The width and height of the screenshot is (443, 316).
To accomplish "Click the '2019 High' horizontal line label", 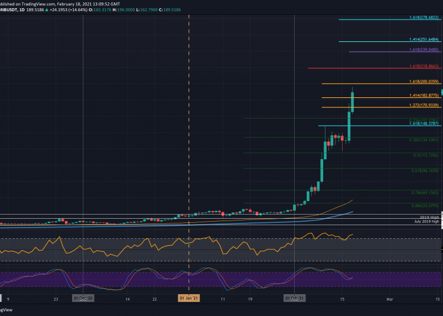I will [x=431, y=217].
